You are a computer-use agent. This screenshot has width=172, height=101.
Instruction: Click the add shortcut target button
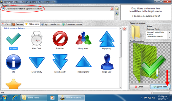pyautogui.click(x=117, y=14)
